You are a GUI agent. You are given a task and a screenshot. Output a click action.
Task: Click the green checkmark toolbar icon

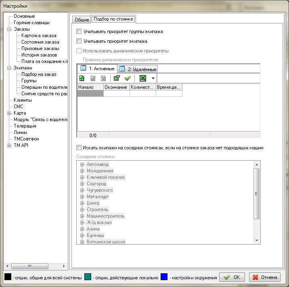pyautogui.click(x=127, y=78)
